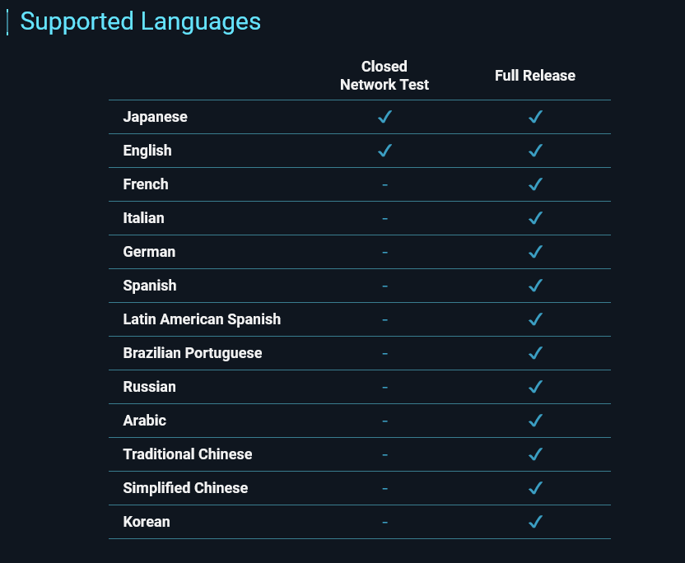The height and width of the screenshot is (563, 685).
Task: Click the Closed Network Test column header
Action: point(384,75)
